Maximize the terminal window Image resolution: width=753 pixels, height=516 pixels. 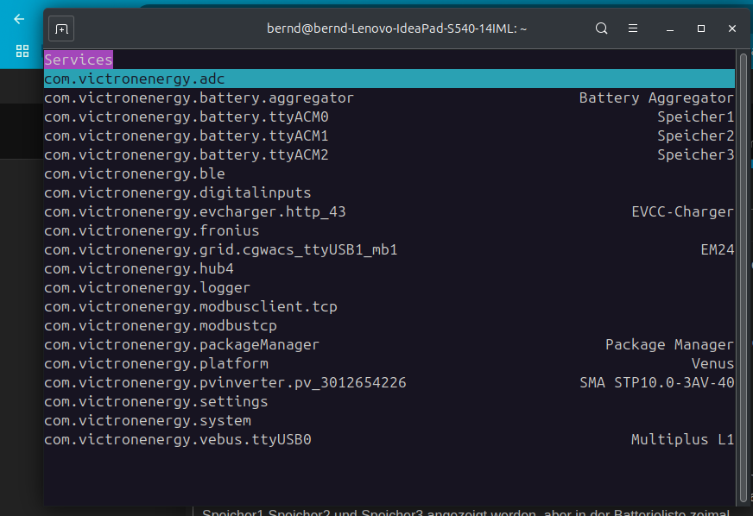(x=701, y=28)
